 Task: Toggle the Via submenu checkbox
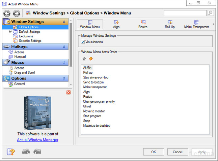click(x=83, y=42)
